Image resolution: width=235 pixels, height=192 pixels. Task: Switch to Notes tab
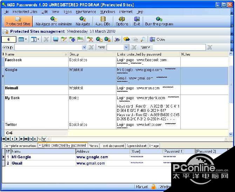[x=93, y=146]
